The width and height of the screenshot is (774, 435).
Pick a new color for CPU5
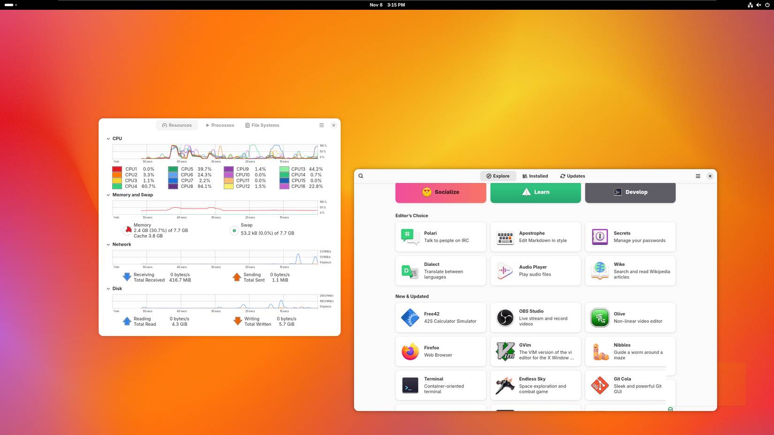[x=173, y=169]
